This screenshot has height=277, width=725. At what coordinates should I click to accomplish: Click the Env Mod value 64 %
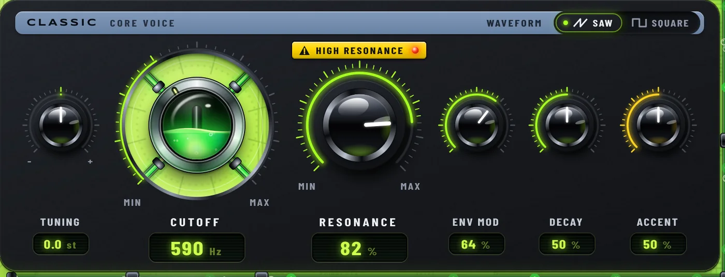coord(476,244)
